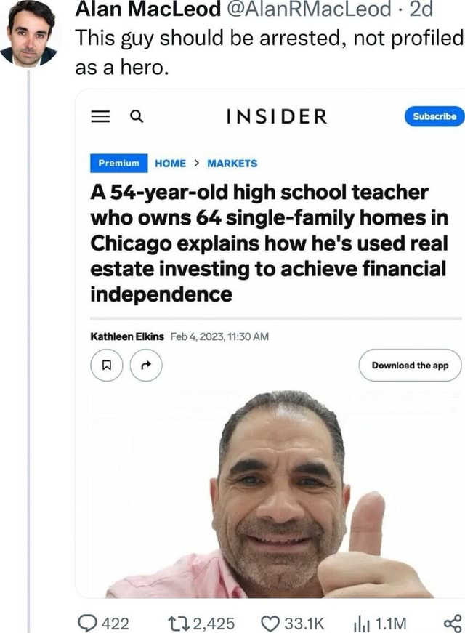This screenshot has height=633, width=465.
Task: Retweet the post with 2,425 retweets
Action: tap(179, 624)
